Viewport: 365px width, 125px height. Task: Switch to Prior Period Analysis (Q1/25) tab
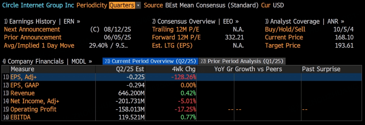[x=242, y=61]
